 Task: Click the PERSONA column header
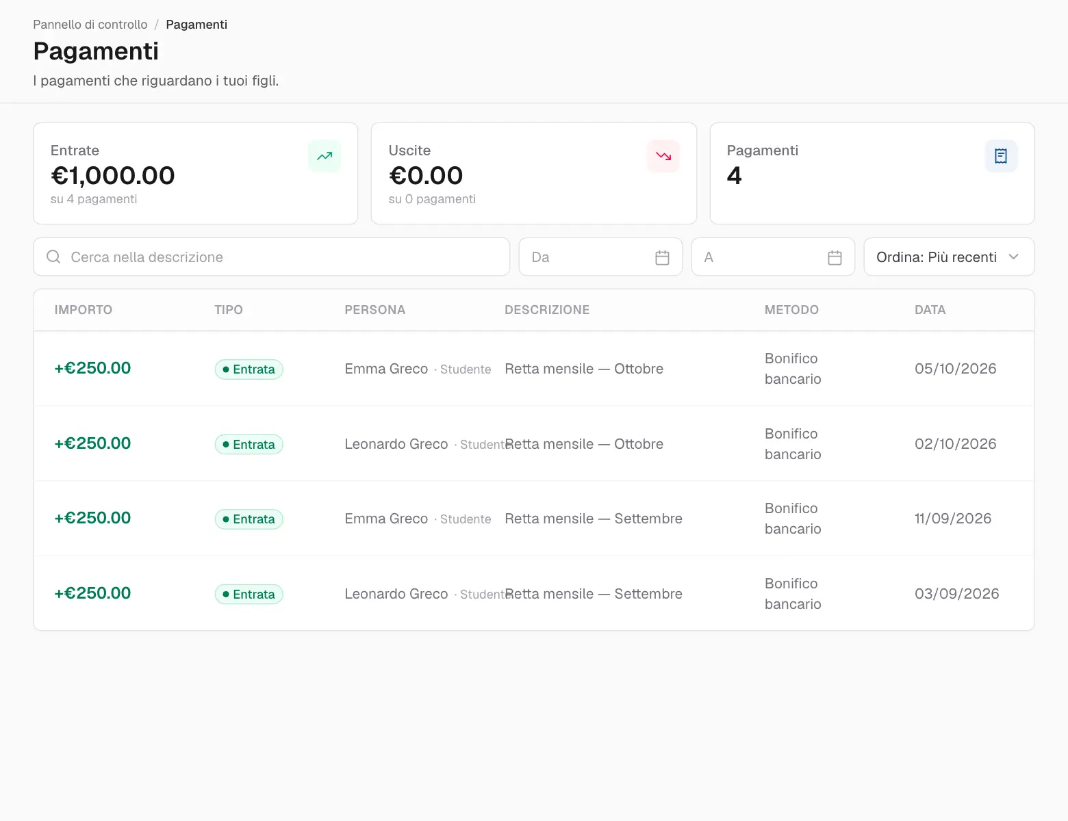(375, 310)
